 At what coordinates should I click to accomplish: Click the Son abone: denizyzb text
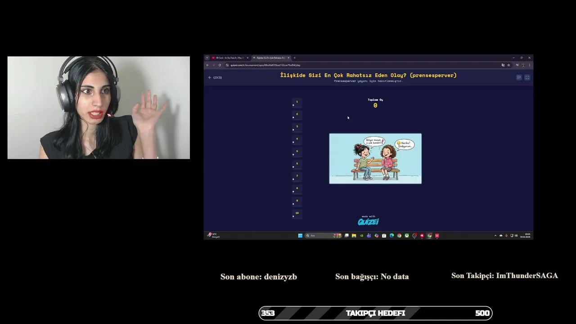click(x=259, y=277)
